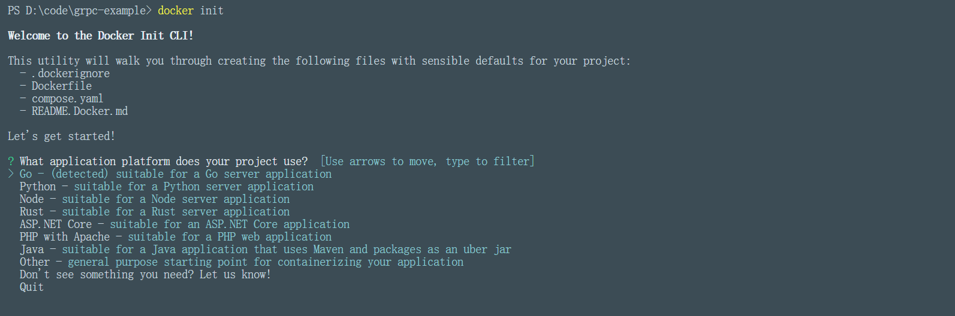Pick the Java Maven uber jar option
This screenshot has width=955, height=316.
(x=265, y=250)
